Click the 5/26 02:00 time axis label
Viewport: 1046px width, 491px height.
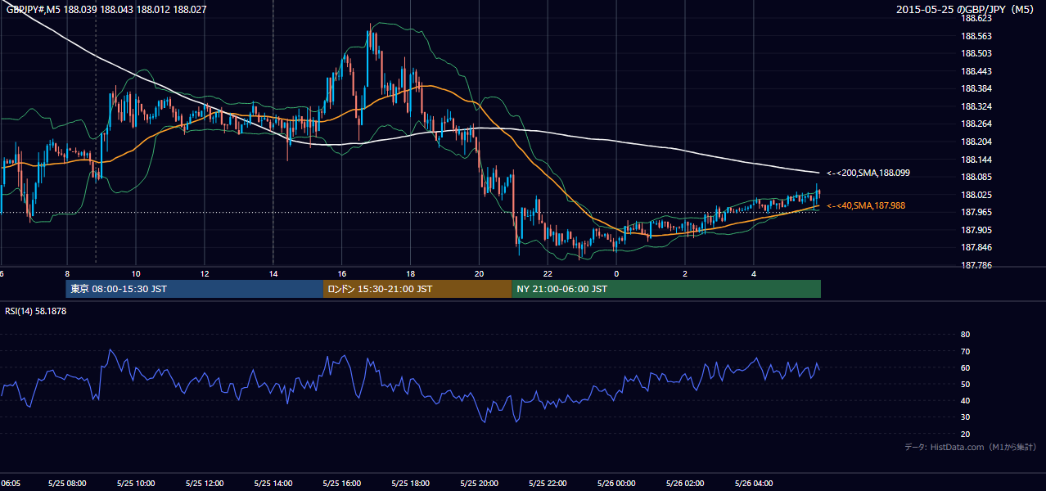coord(686,484)
